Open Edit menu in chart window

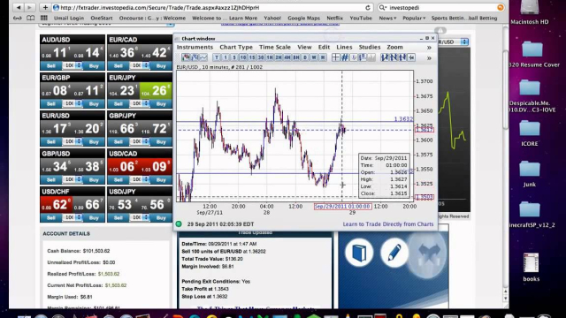point(324,47)
